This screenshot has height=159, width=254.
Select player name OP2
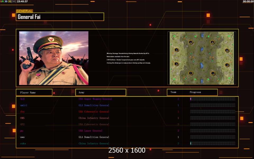click(22, 124)
